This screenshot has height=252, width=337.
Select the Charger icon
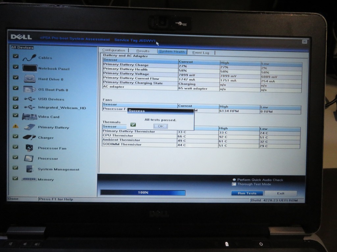pyautogui.click(x=29, y=137)
